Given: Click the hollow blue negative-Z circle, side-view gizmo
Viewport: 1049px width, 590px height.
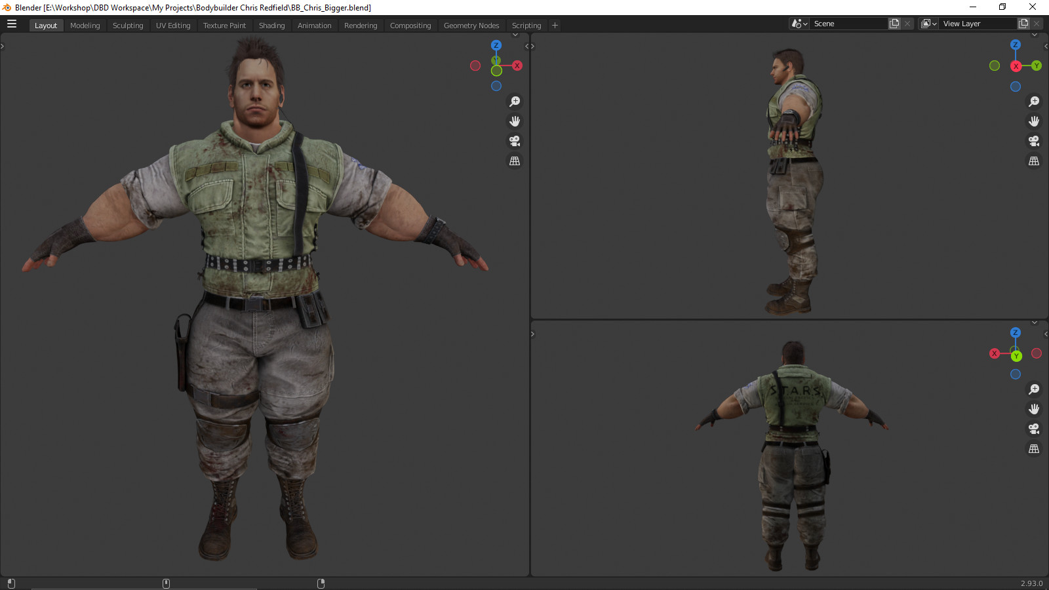Looking at the screenshot, I should coord(1016,87).
